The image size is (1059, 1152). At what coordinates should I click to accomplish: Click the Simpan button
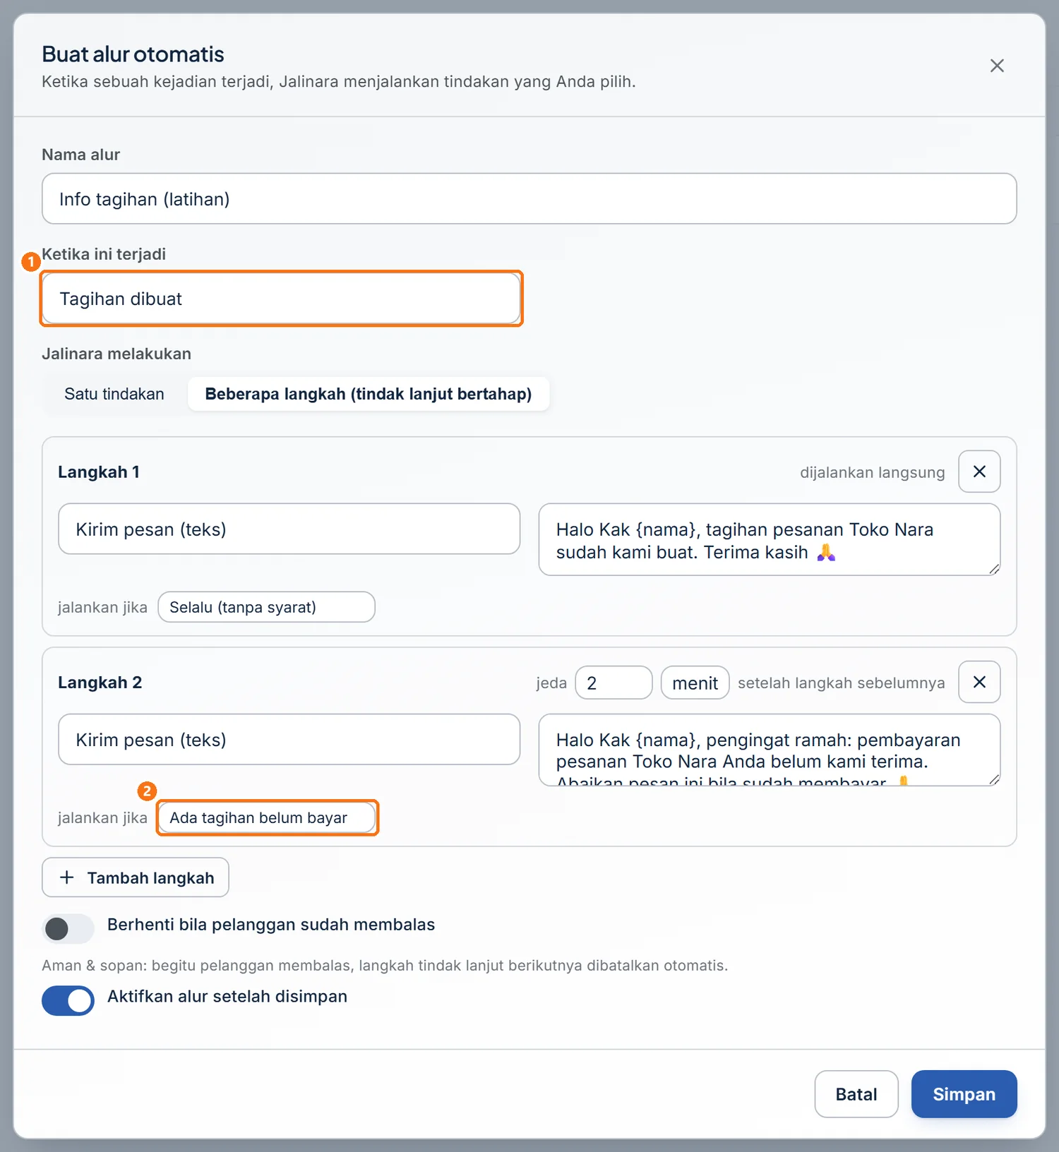964,1094
